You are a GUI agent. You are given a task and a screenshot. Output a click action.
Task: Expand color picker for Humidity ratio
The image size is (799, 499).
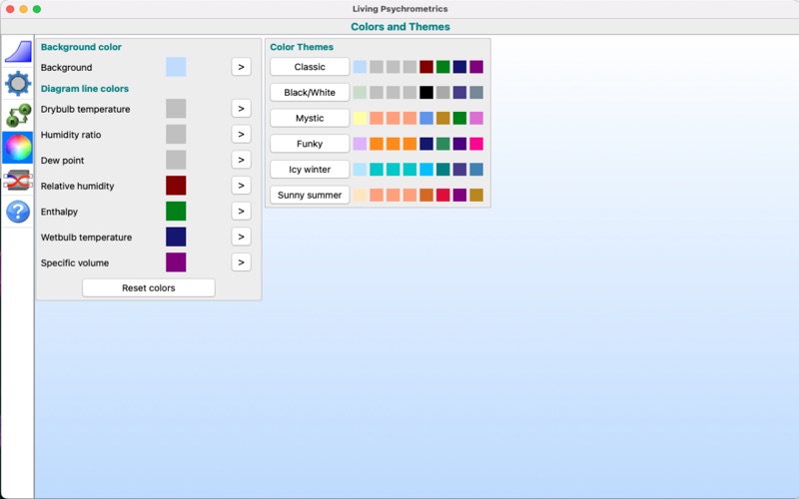click(x=241, y=134)
